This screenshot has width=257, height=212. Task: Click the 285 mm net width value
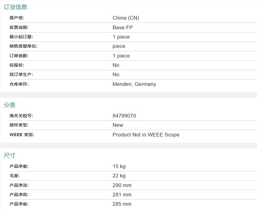pos(122,204)
